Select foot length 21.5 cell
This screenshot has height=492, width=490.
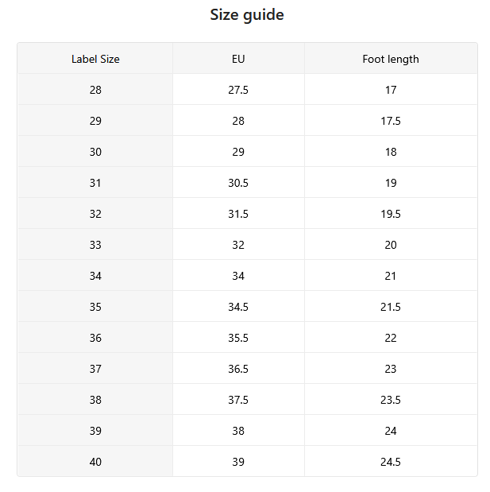(391, 307)
